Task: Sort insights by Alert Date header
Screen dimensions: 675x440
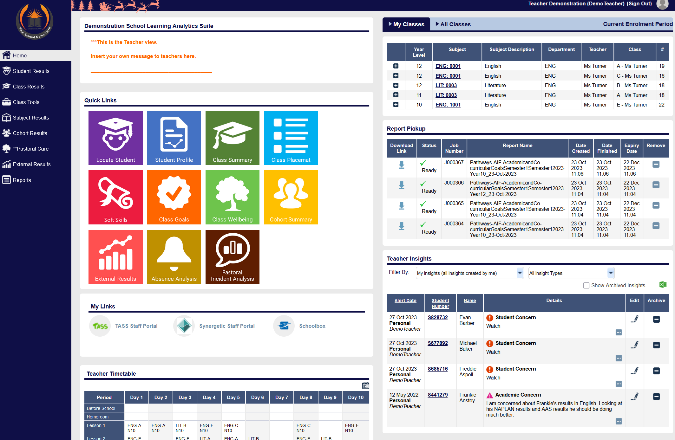Action: pyautogui.click(x=405, y=301)
